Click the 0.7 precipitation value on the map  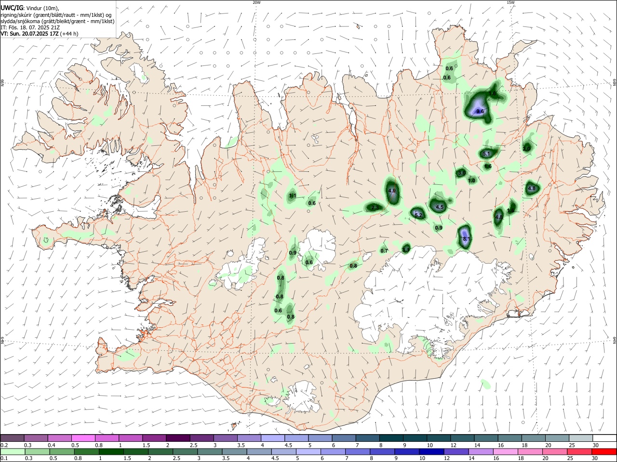(384, 251)
